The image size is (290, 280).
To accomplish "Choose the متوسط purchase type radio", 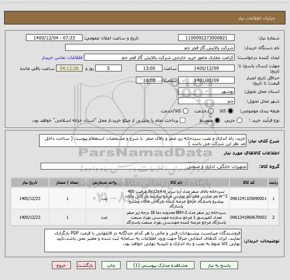I will pos(217,120).
